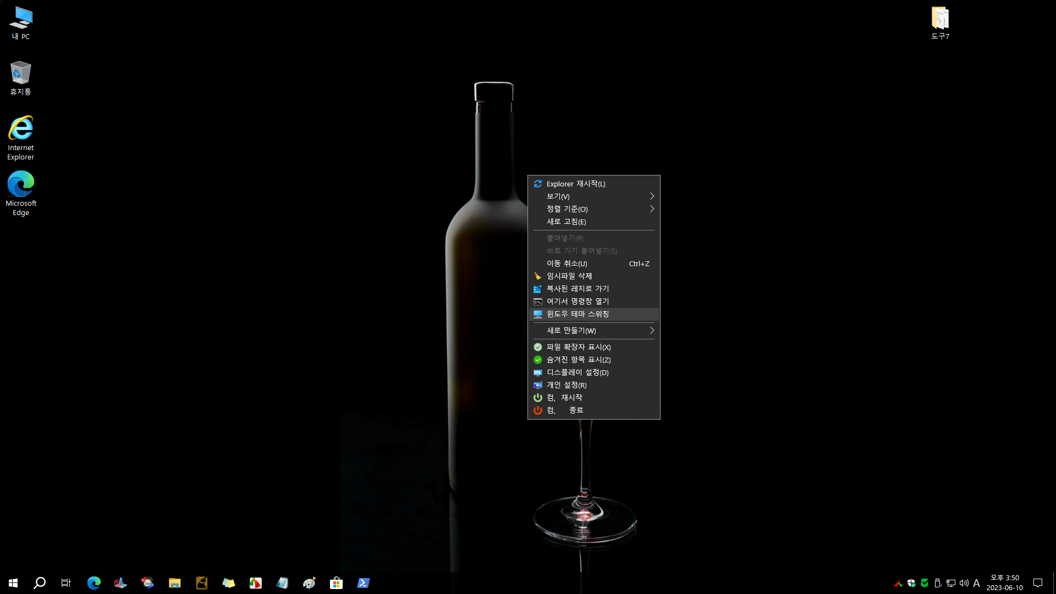
Task: Click safely remove USB tray icon
Action: point(938,583)
